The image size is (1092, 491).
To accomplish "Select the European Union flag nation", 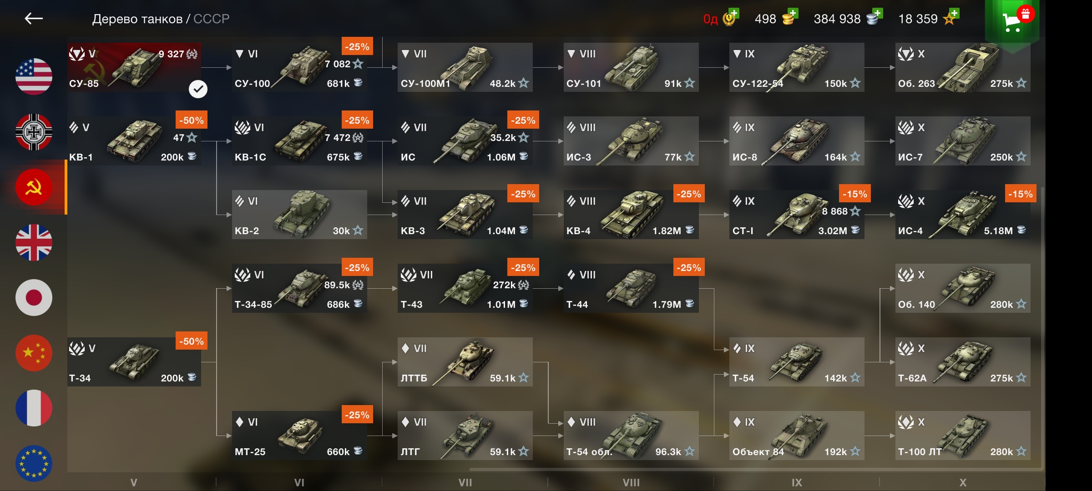I will point(34,463).
